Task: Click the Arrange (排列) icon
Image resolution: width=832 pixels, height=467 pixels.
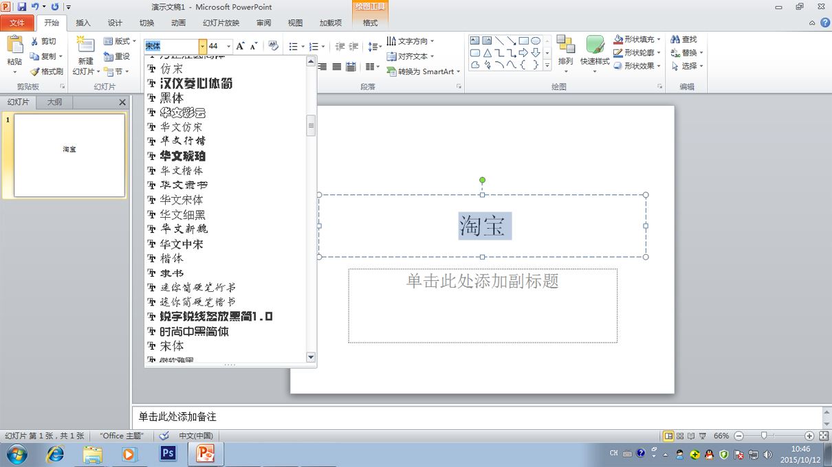Action: point(566,45)
